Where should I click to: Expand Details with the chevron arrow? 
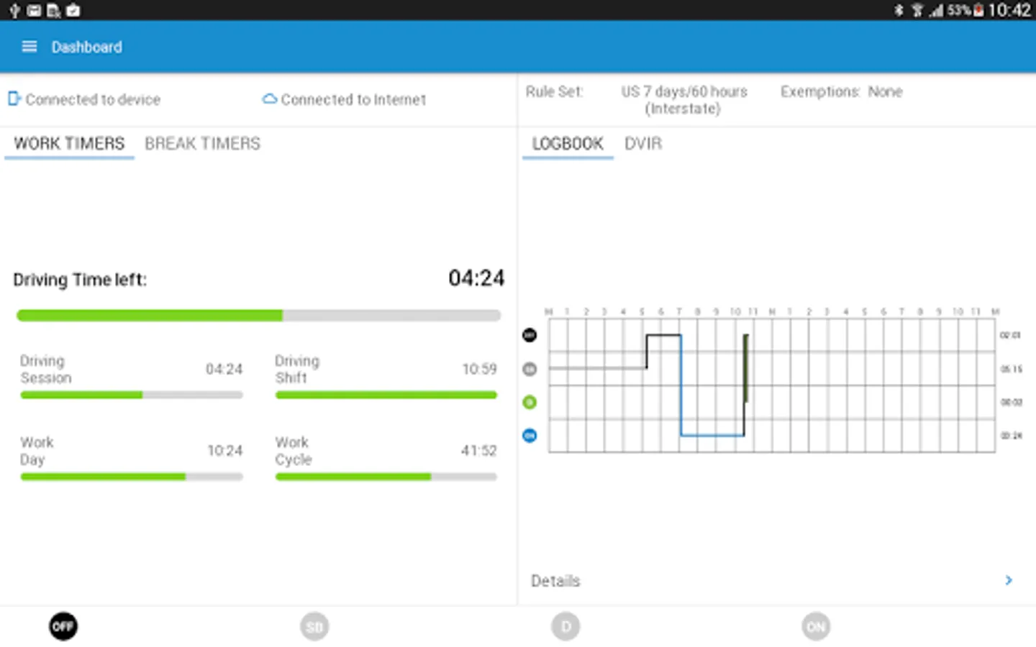point(1009,580)
